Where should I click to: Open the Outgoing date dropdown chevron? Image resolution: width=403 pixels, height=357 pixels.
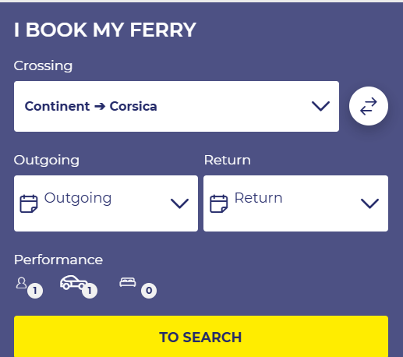pyautogui.click(x=179, y=203)
